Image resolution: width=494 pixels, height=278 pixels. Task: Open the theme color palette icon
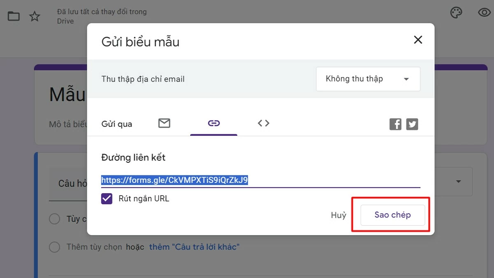[456, 13]
